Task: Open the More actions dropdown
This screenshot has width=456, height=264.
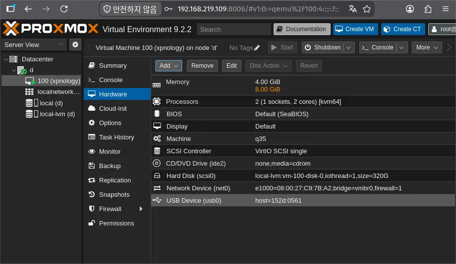Action: coord(427,47)
